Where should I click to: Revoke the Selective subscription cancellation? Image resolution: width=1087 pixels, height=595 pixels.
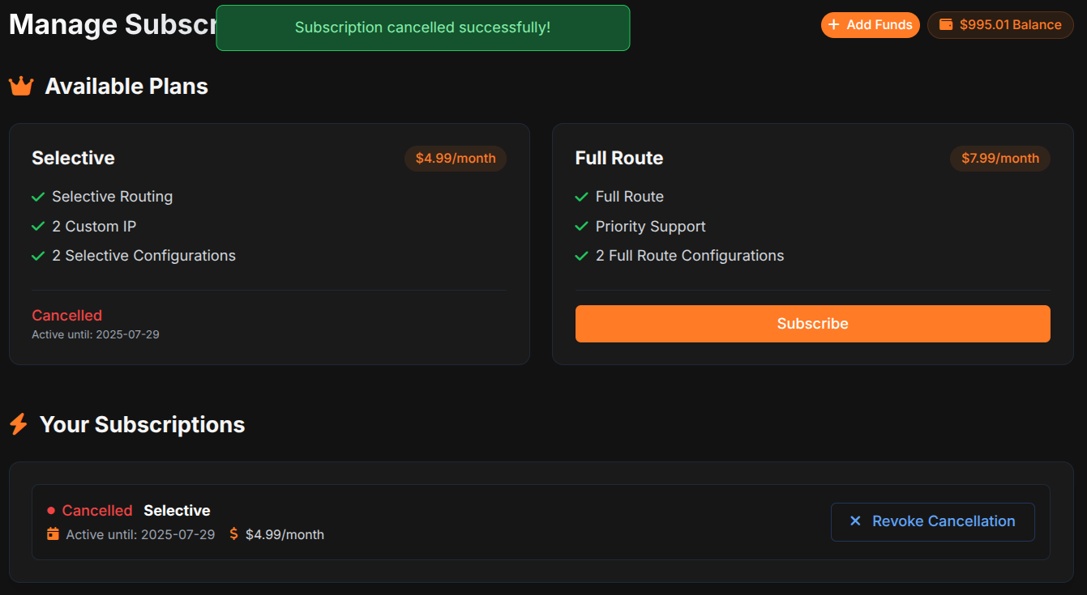click(x=933, y=522)
